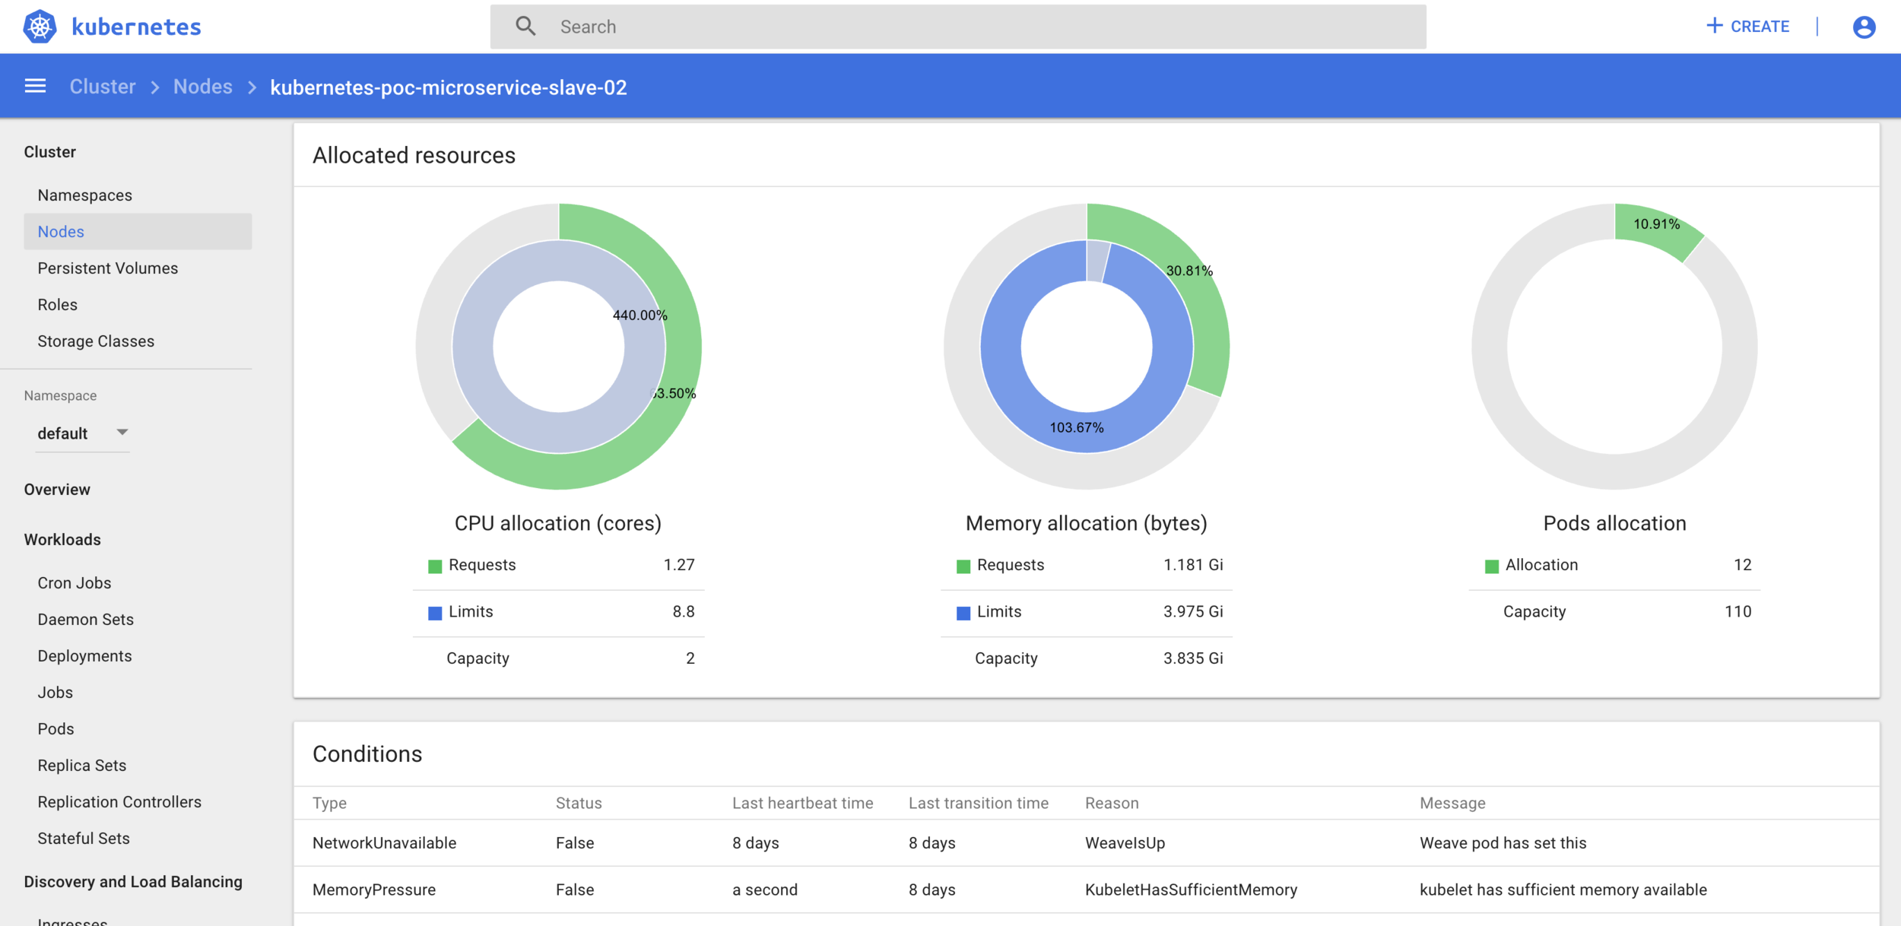Click the plus icon beside CREATE
This screenshot has height=926, width=1901.
point(1714,26)
